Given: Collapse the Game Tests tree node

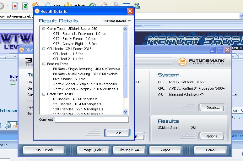Looking at the screenshot, I should [x=44, y=29].
